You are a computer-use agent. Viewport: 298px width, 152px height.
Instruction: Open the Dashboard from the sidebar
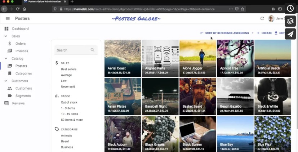pos(20,29)
